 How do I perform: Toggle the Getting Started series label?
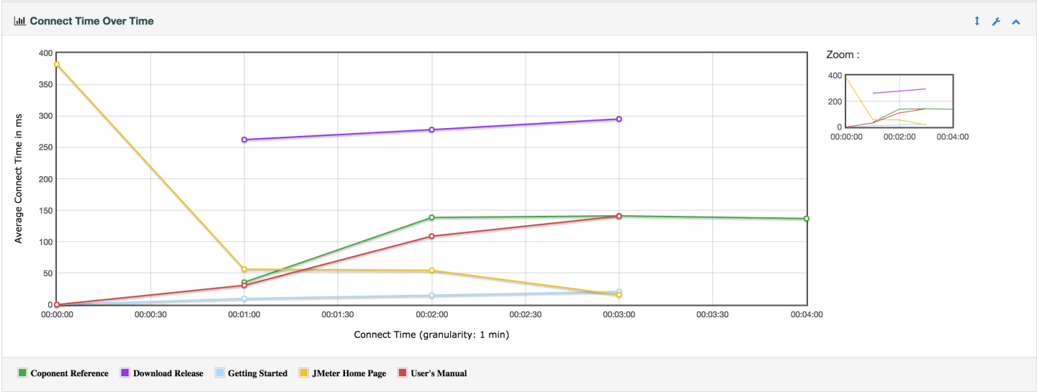point(258,373)
